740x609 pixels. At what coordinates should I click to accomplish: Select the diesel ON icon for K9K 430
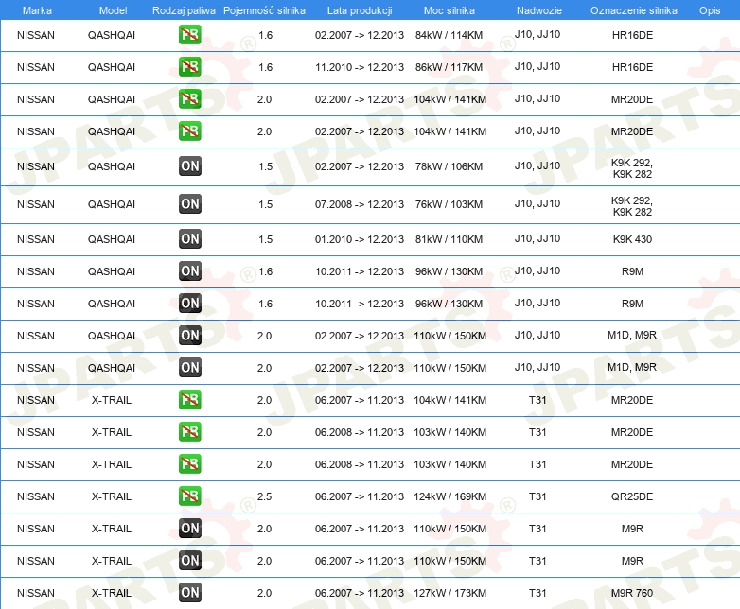pyautogui.click(x=189, y=238)
